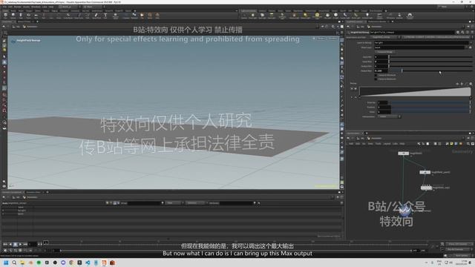Open the Interpolation dropdown under the ramp
Image resolution: width=475 pixels, height=267 pixels.
tap(389, 116)
